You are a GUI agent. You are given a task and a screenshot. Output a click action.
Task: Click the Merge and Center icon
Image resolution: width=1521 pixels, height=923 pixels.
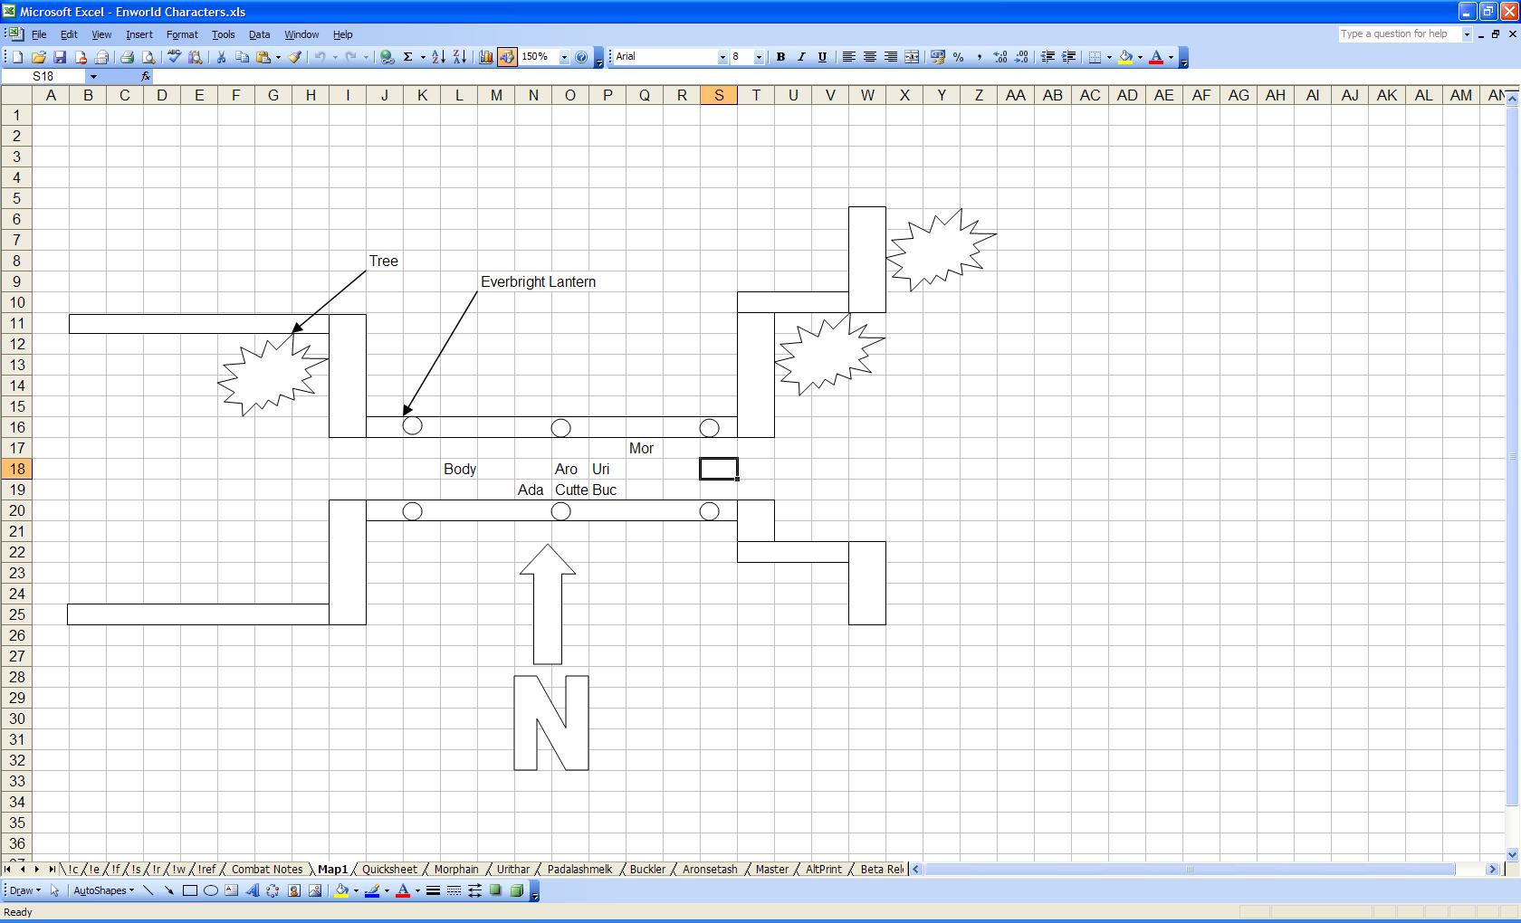tap(912, 57)
